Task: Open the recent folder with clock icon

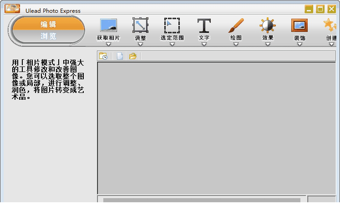Action: (103, 56)
